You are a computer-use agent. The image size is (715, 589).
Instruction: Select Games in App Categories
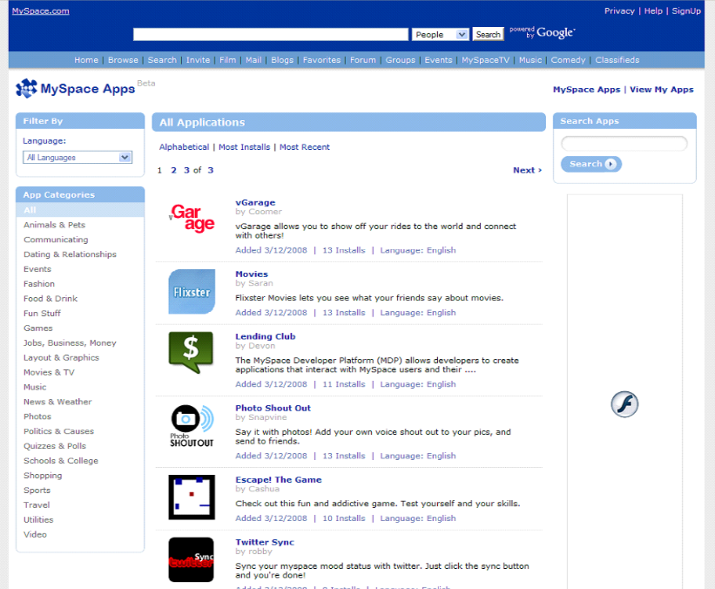coord(38,328)
